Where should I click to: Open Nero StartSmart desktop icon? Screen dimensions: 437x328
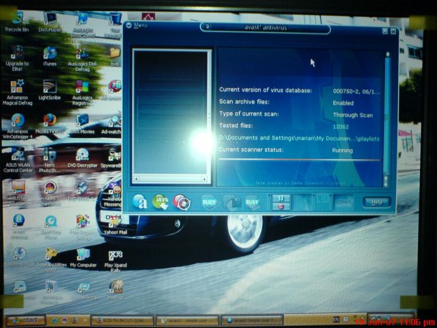pos(50,194)
